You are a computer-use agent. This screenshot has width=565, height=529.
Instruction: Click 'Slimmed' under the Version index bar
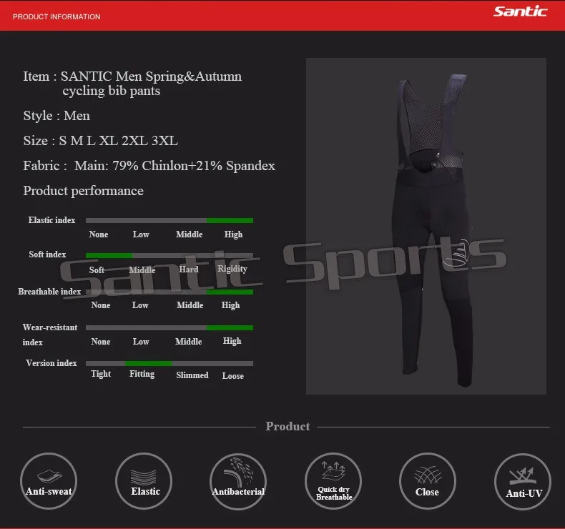tap(192, 375)
